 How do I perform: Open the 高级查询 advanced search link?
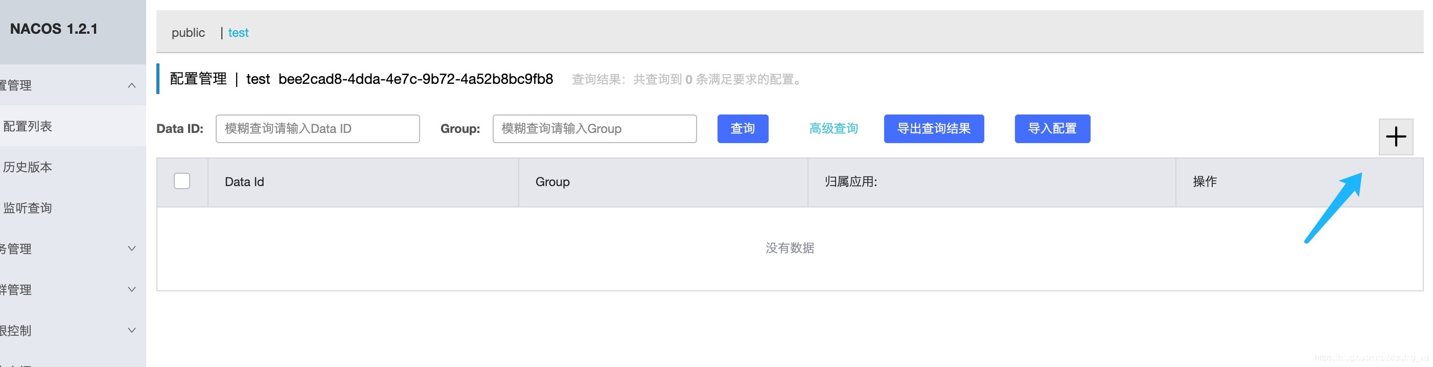point(833,128)
